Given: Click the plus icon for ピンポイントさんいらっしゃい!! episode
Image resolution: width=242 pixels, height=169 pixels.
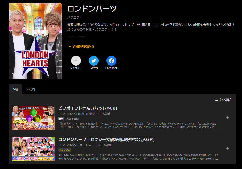Looking at the screenshot, I should [x=227, y=118].
